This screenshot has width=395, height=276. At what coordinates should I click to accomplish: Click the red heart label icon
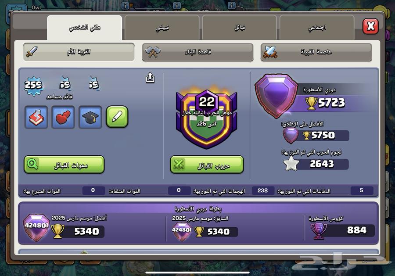pos(63,117)
